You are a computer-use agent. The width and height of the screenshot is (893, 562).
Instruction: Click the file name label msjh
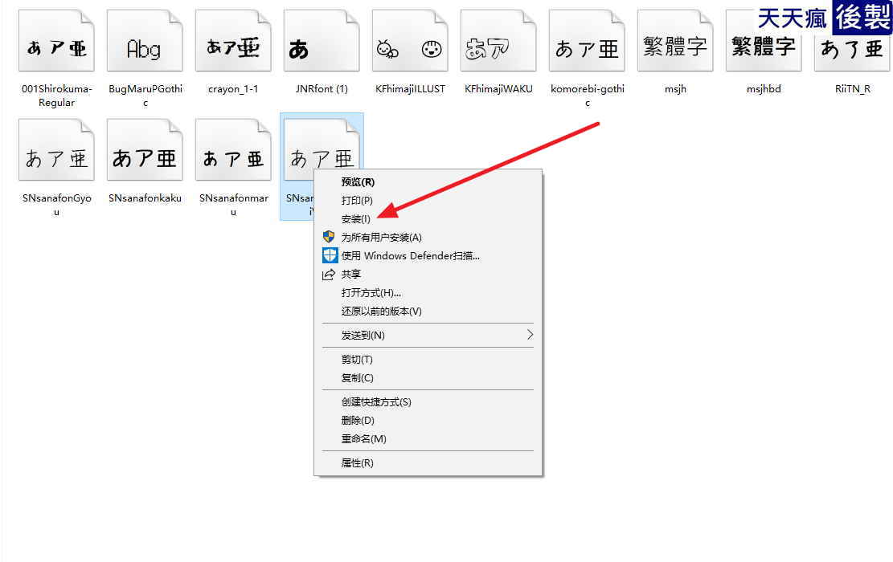[675, 89]
